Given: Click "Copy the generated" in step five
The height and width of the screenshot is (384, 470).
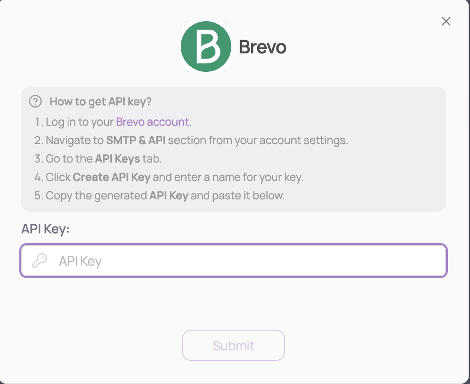Looking at the screenshot, I should click(x=96, y=196).
